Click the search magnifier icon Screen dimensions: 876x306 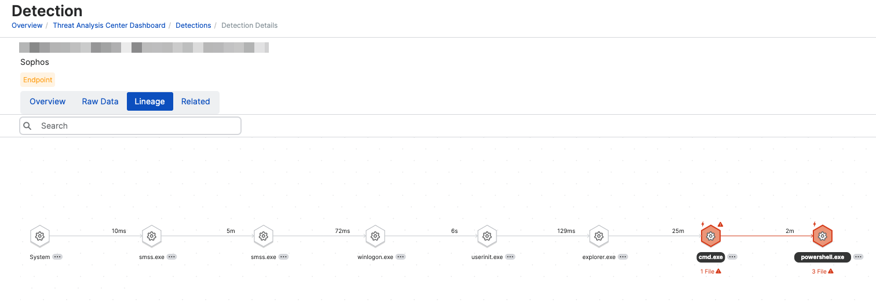point(27,126)
